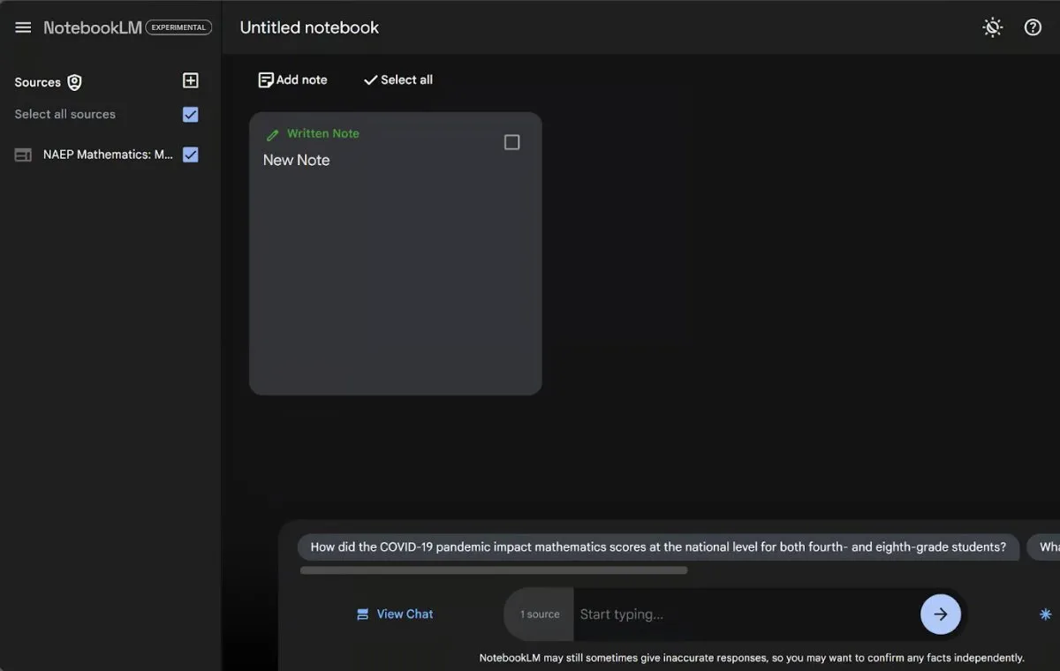Click the 1 source selector pill
This screenshot has width=1060, height=671.
click(x=539, y=614)
